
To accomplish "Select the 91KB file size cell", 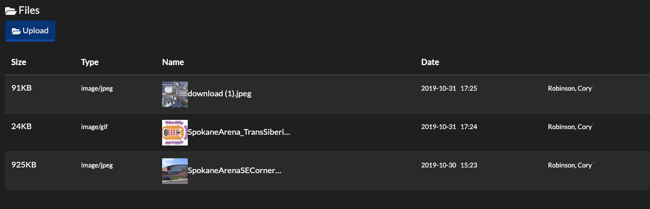I will (x=22, y=88).
